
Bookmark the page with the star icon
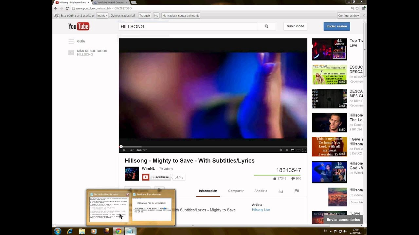[x=357, y=8]
